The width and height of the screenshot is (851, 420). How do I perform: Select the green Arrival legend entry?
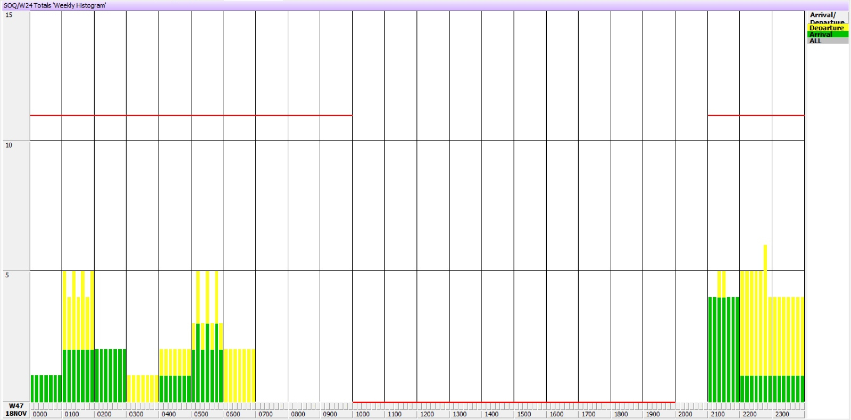[827, 35]
